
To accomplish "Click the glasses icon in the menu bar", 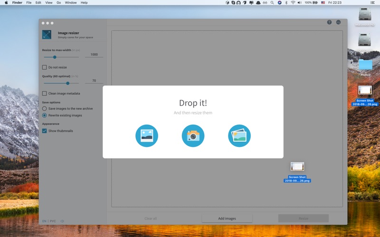I will coord(265,3).
